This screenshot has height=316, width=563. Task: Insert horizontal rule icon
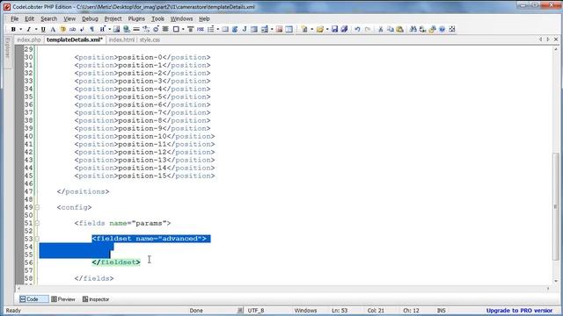click(136, 29)
